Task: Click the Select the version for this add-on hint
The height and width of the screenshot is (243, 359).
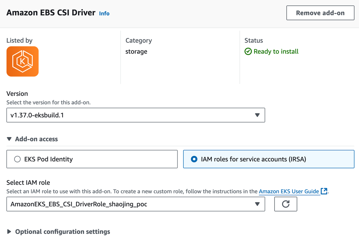Action: coord(49,103)
